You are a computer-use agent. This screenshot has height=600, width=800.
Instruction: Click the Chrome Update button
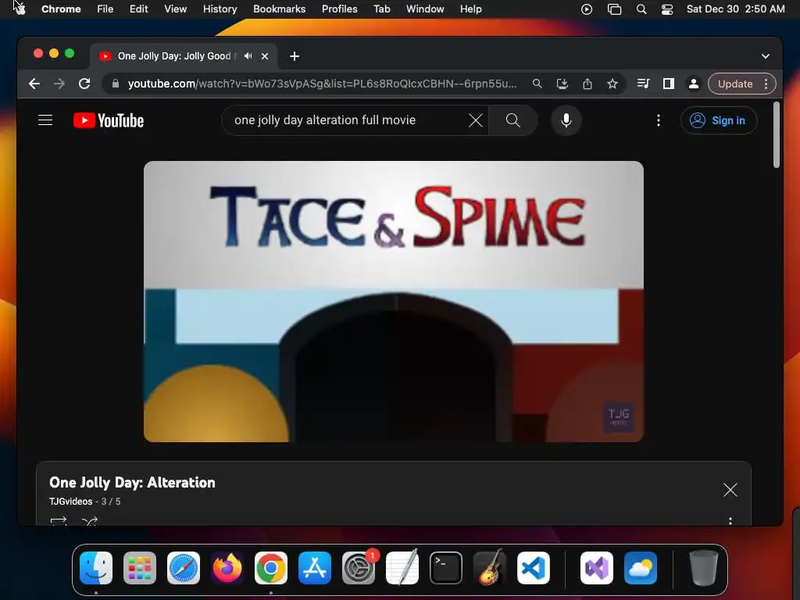click(734, 84)
